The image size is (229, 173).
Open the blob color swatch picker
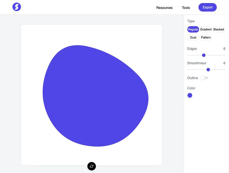[x=190, y=95]
